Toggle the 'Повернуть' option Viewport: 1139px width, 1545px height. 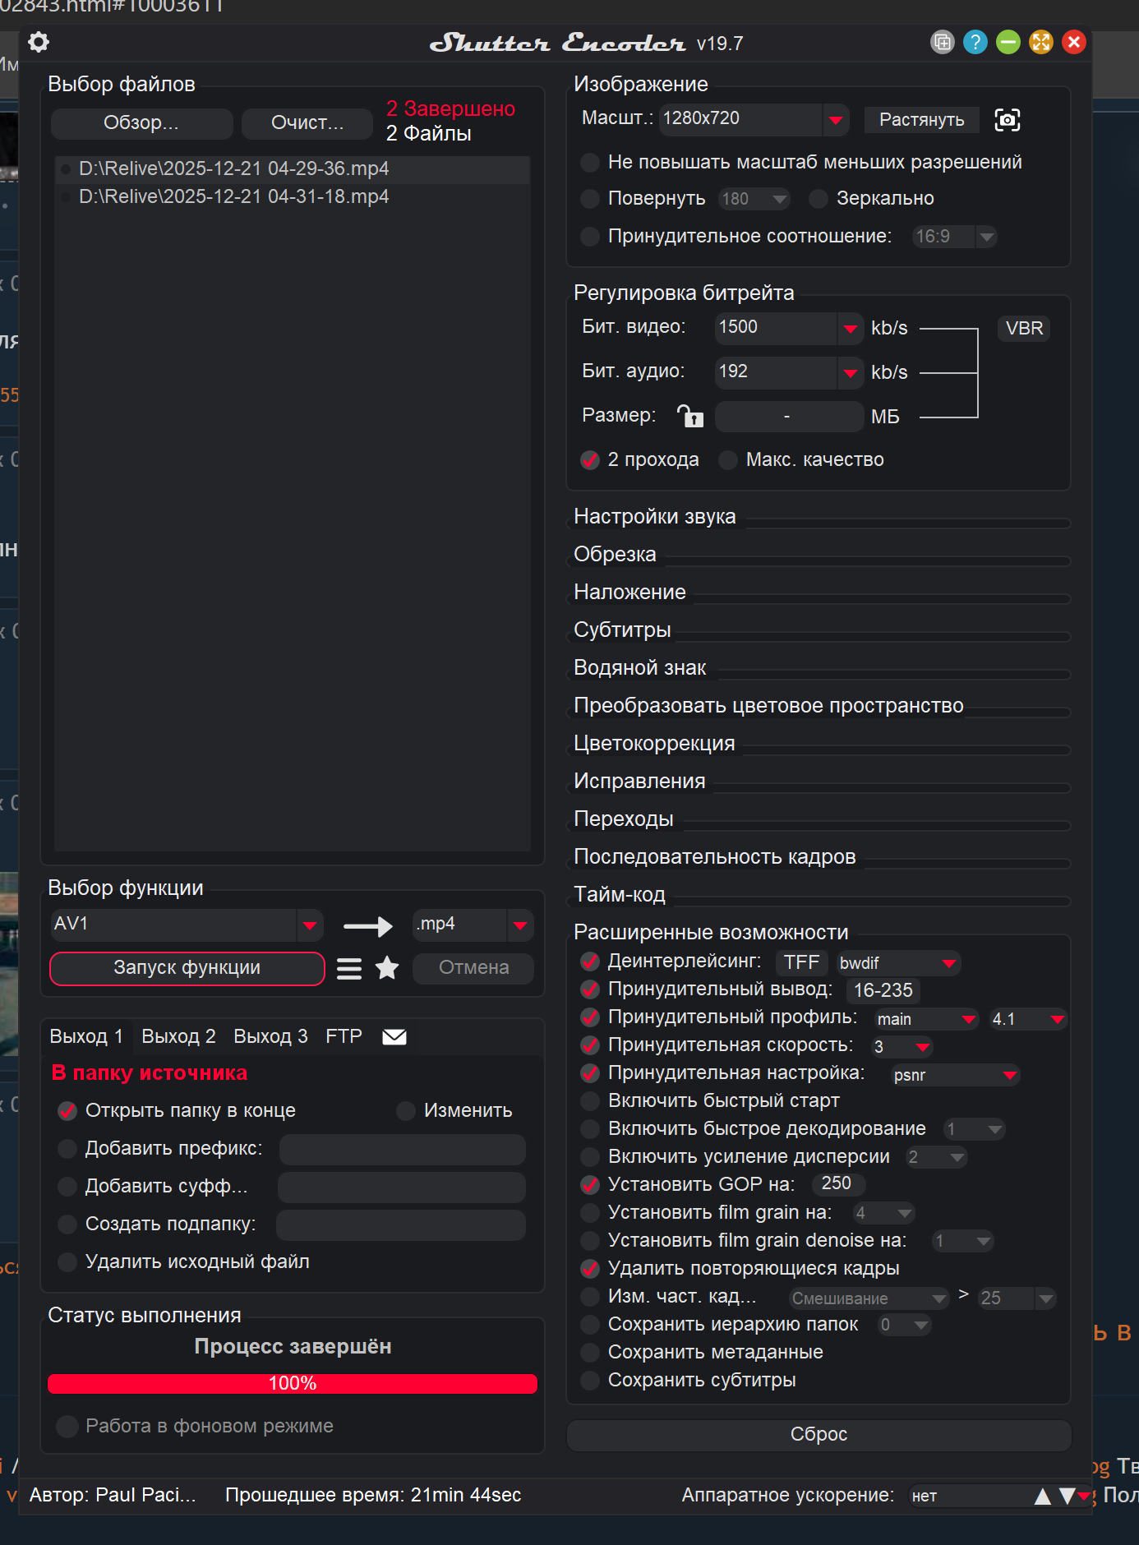tap(589, 199)
